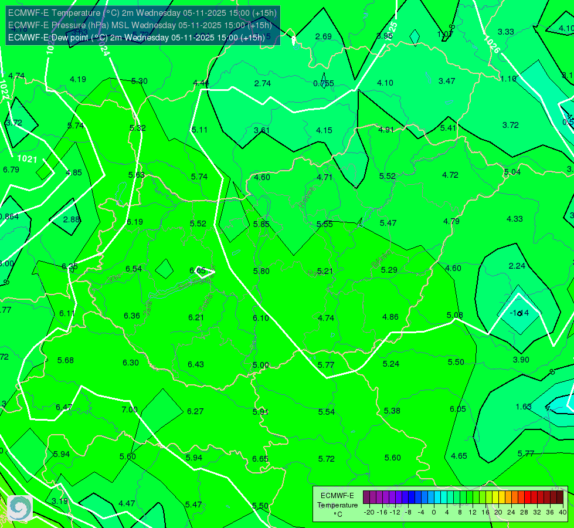The width and height of the screenshot is (574, 528).
Task: Click the 1026 isobar pressure label
Action: coord(492,45)
